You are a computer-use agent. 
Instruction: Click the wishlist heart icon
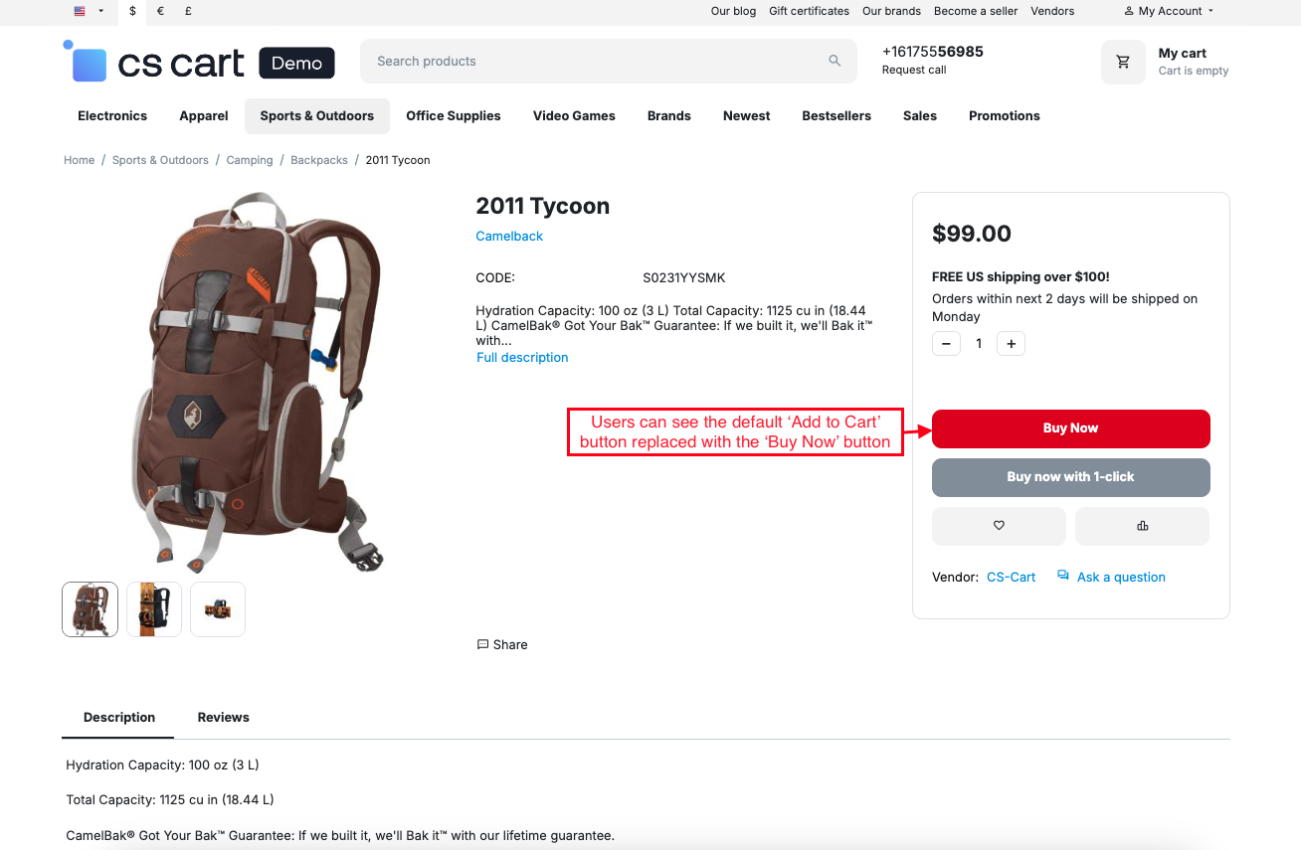click(999, 526)
